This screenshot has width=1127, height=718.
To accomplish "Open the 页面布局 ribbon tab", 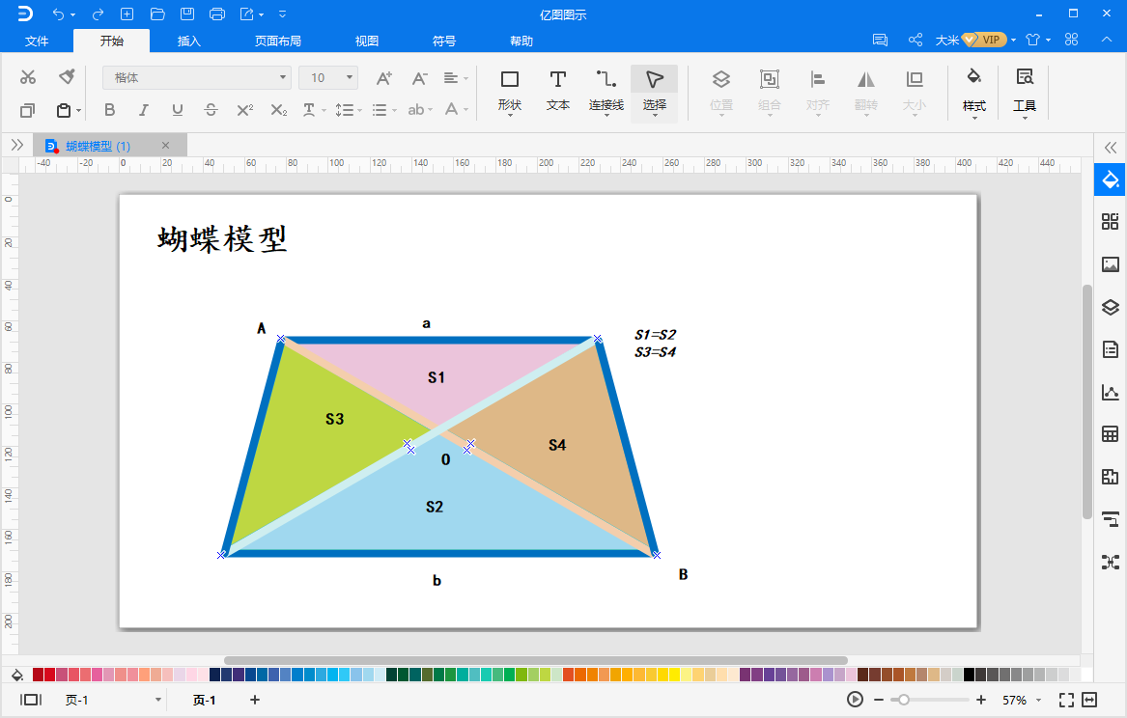I will 278,41.
